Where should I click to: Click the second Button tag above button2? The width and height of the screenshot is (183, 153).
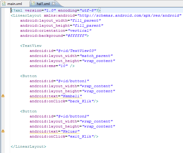[28, 111]
